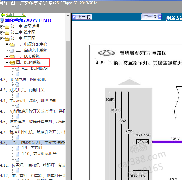This screenshot has width=182, height=180.
Task: Click page icon above 4.8、门锁
Action: click(x=17, y=137)
